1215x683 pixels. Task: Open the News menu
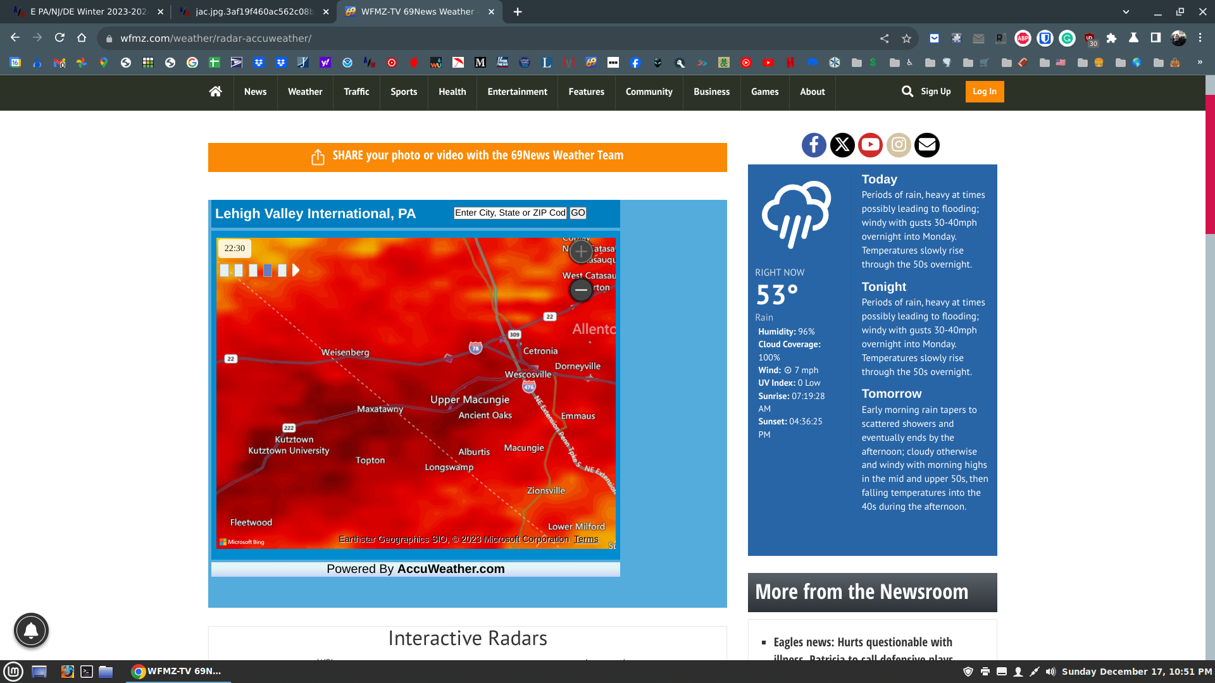pyautogui.click(x=255, y=92)
